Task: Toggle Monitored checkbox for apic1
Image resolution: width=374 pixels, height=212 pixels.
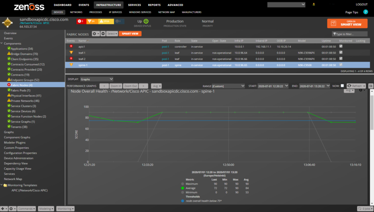Action: (341, 46)
